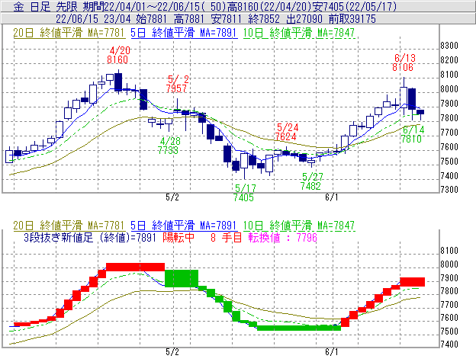The height and width of the screenshot is (362, 476).
Task: Click the 8100 price axis label, lower chart
Action: coord(449,251)
